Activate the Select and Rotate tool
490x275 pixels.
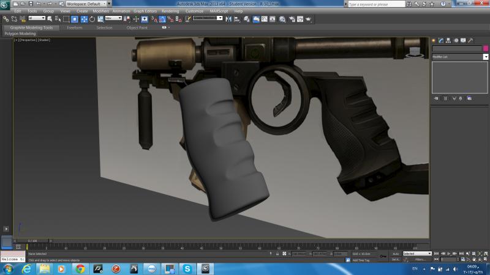coord(92,19)
